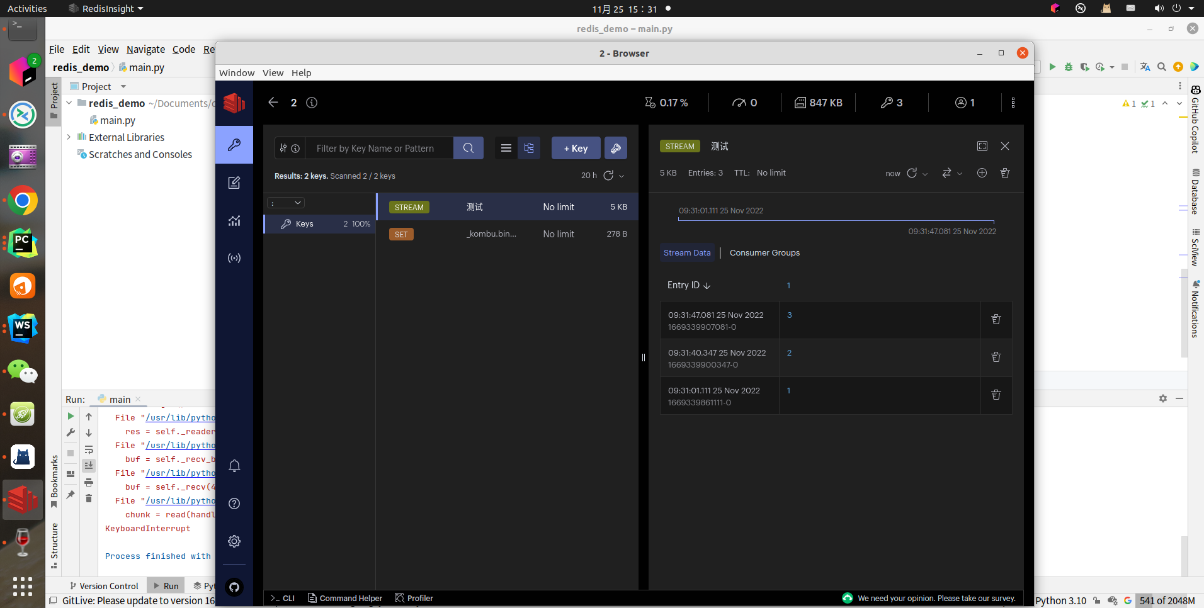1204x608 pixels.
Task: Open the delimiter dropdown in tree view
Action: point(287,203)
